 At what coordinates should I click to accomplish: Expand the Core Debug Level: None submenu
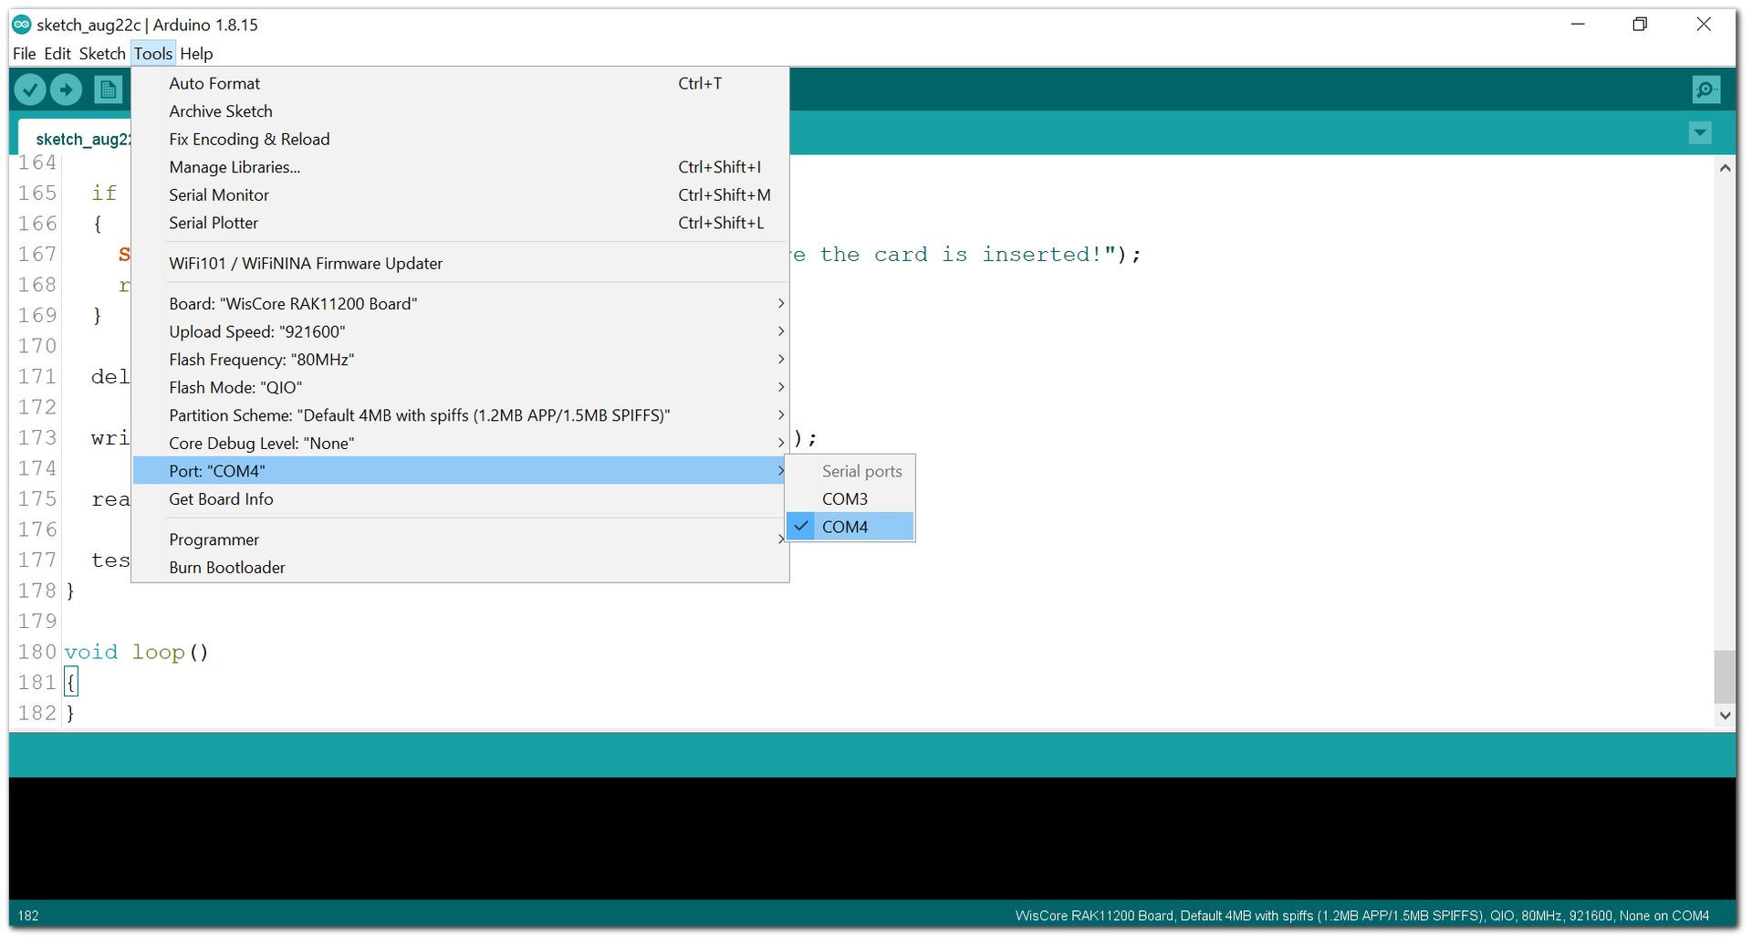pos(460,444)
